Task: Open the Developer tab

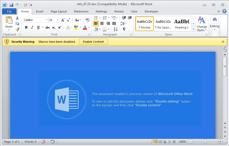Action: click(x=151, y=11)
